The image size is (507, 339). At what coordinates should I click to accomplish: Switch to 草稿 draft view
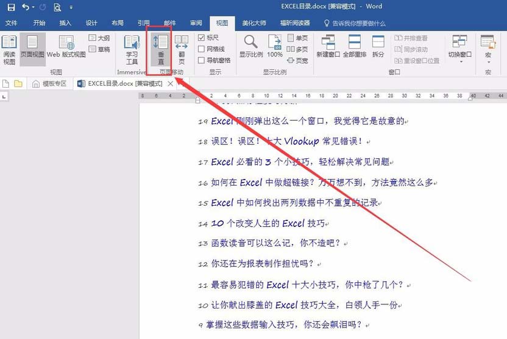99,49
